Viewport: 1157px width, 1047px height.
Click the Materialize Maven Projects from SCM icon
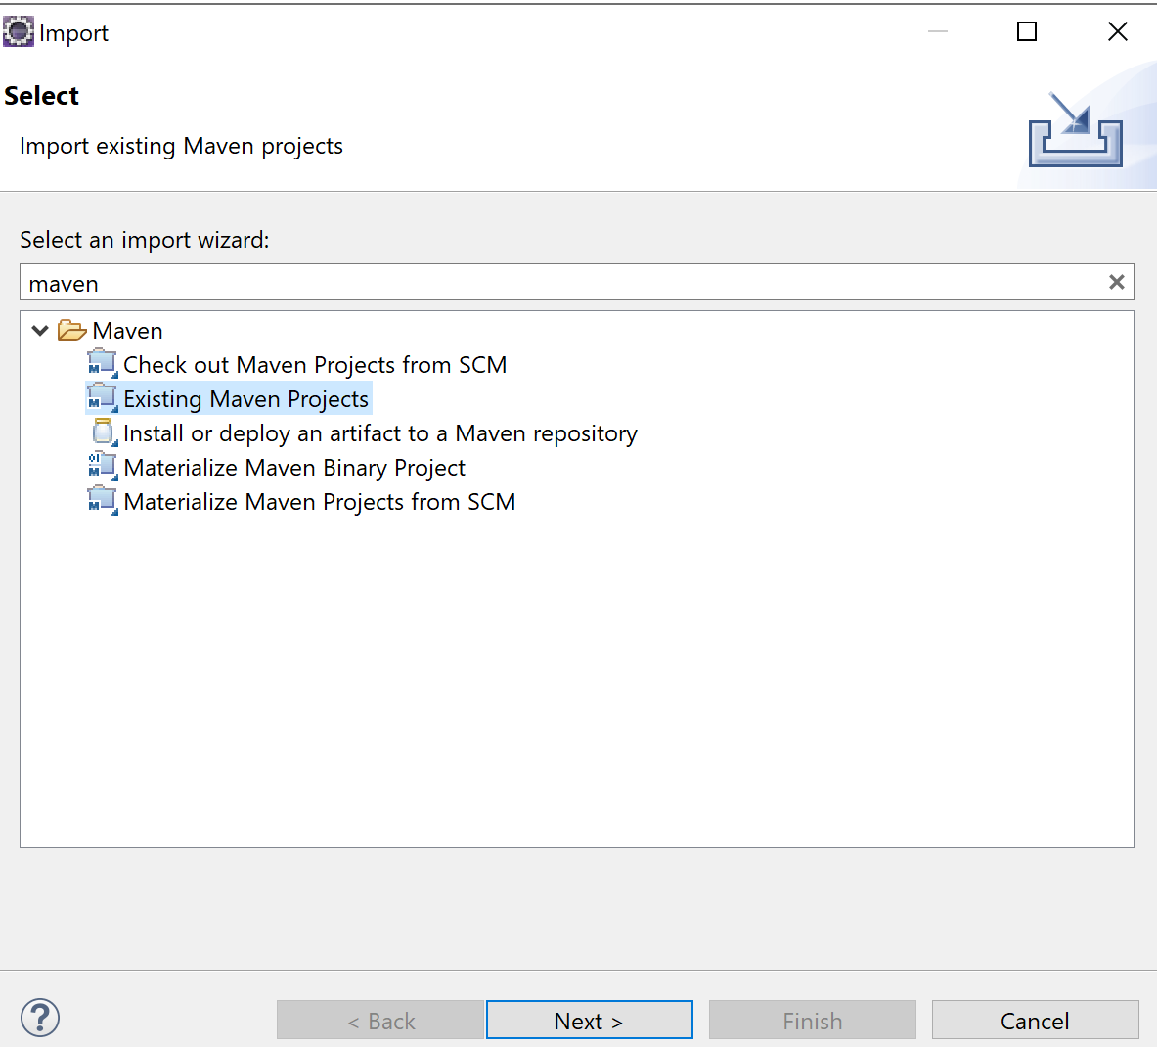coord(103,501)
